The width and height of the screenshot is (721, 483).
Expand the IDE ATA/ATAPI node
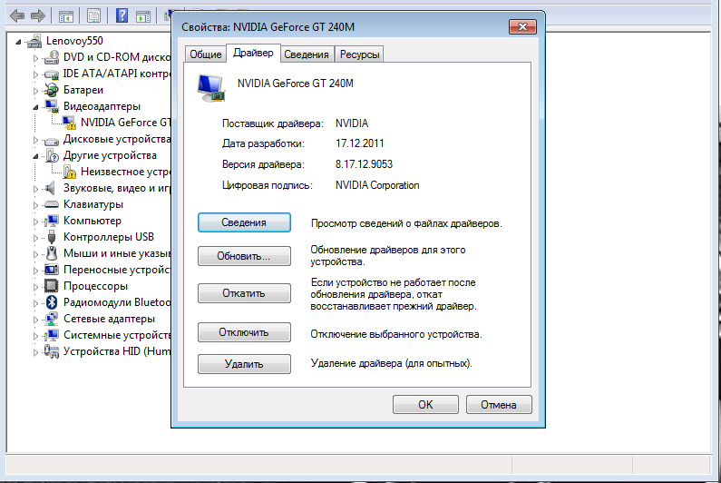coord(35,74)
